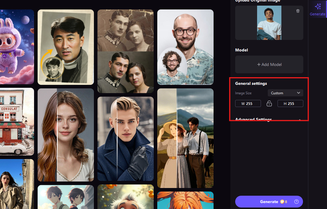Open the Image Size Custom dropdown
The width and height of the screenshot is (327, 209).
285,93
